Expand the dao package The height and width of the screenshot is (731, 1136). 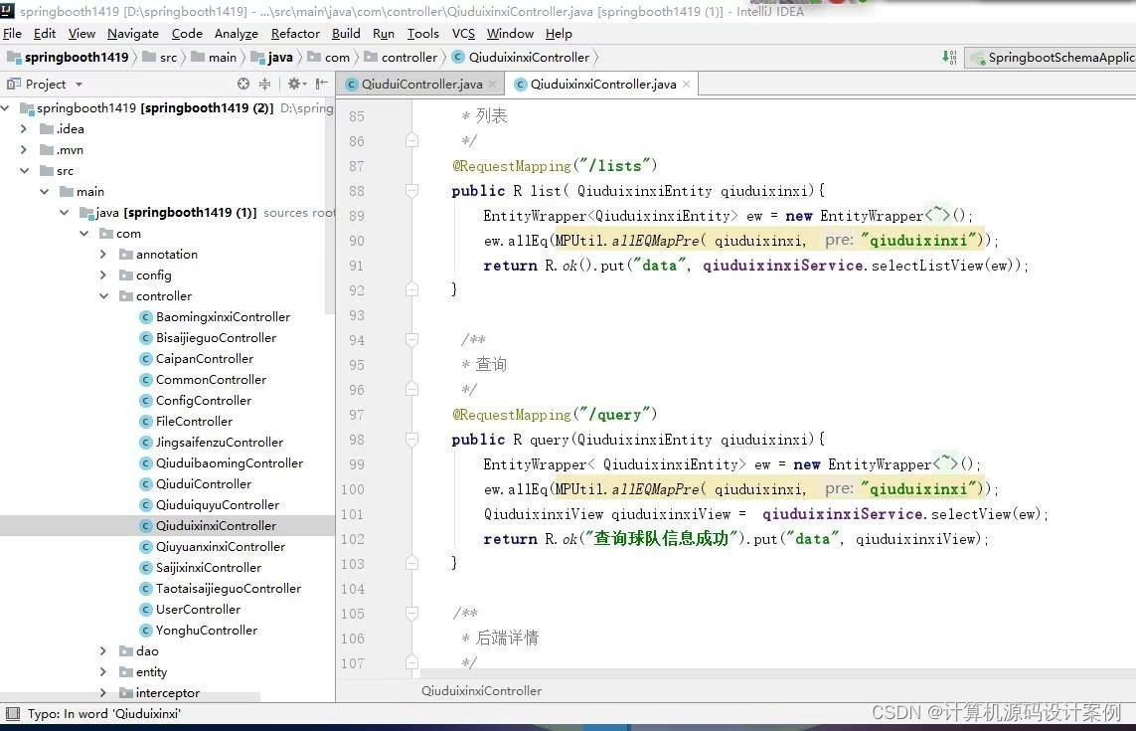pyautogui.click(x=103, y=650)
